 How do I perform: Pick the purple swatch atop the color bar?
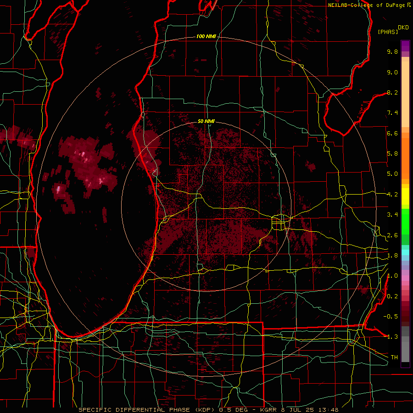click(405, 46)
